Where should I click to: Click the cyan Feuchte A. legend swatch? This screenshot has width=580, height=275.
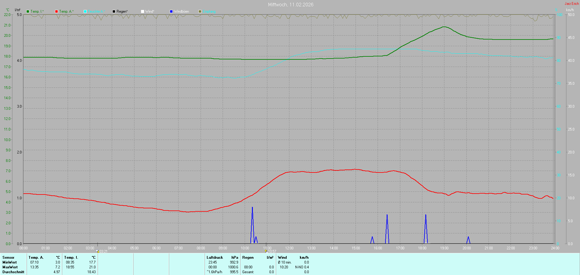(85, 11)
